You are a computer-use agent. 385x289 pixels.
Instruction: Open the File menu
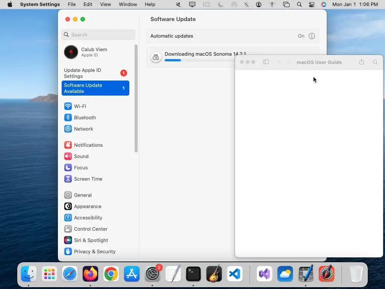click(72, 5)
